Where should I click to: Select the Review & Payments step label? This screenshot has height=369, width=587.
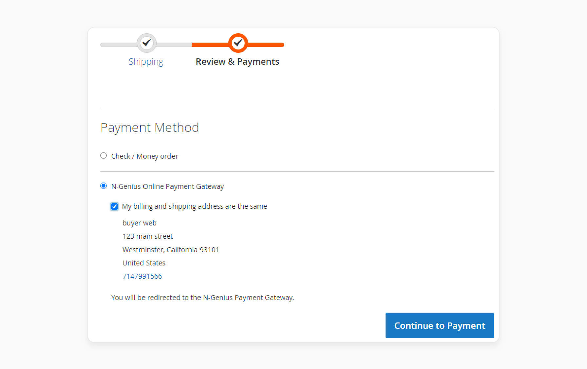tap(237, 62)
